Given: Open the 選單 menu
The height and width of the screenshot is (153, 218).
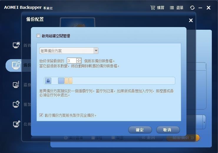Looking at the screenshot, I should click(x=176, y=8).
